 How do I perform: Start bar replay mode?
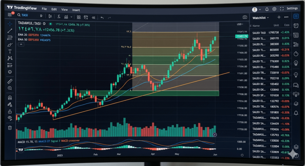(93, 18)
